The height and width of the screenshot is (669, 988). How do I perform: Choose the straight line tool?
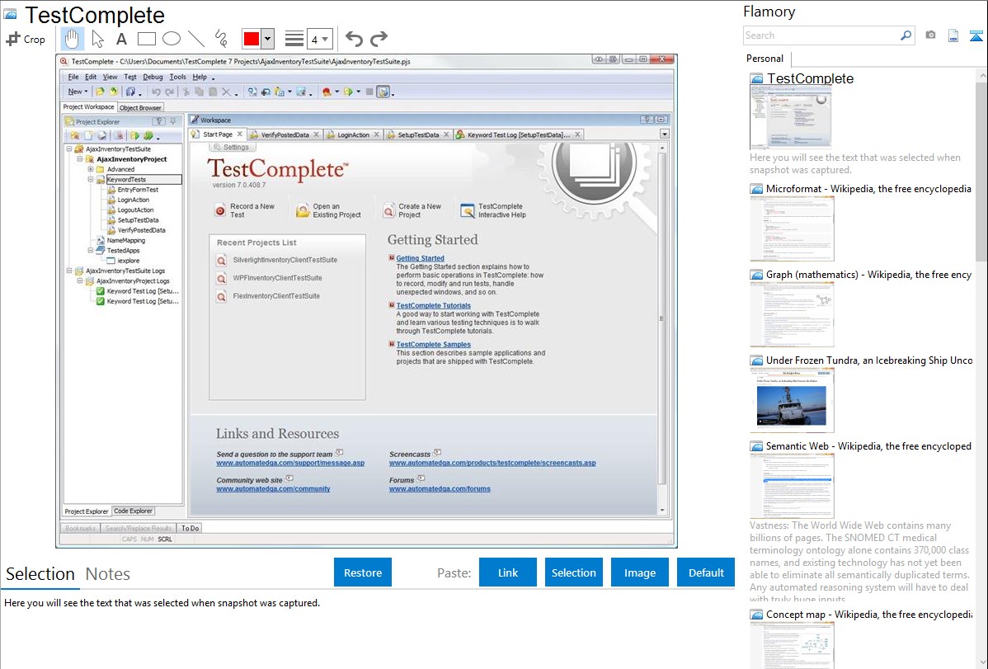pos(196,39)
